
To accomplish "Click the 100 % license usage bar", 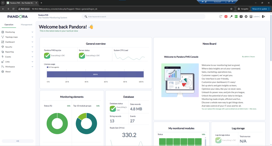I will [x=95, y=74].
